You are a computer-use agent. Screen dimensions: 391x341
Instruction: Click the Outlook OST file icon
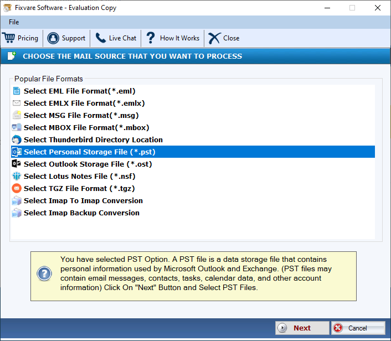click(17, 164)
